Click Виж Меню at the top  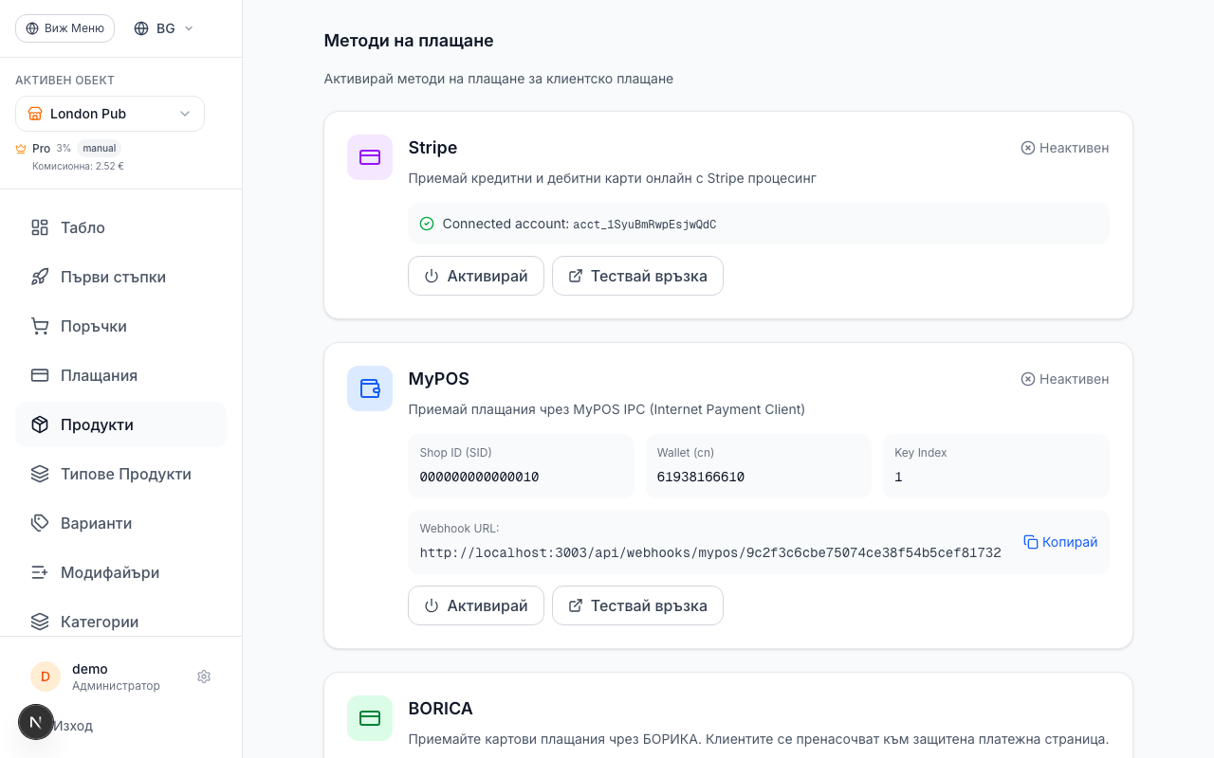pyautogui.click(x=64, y=28)
